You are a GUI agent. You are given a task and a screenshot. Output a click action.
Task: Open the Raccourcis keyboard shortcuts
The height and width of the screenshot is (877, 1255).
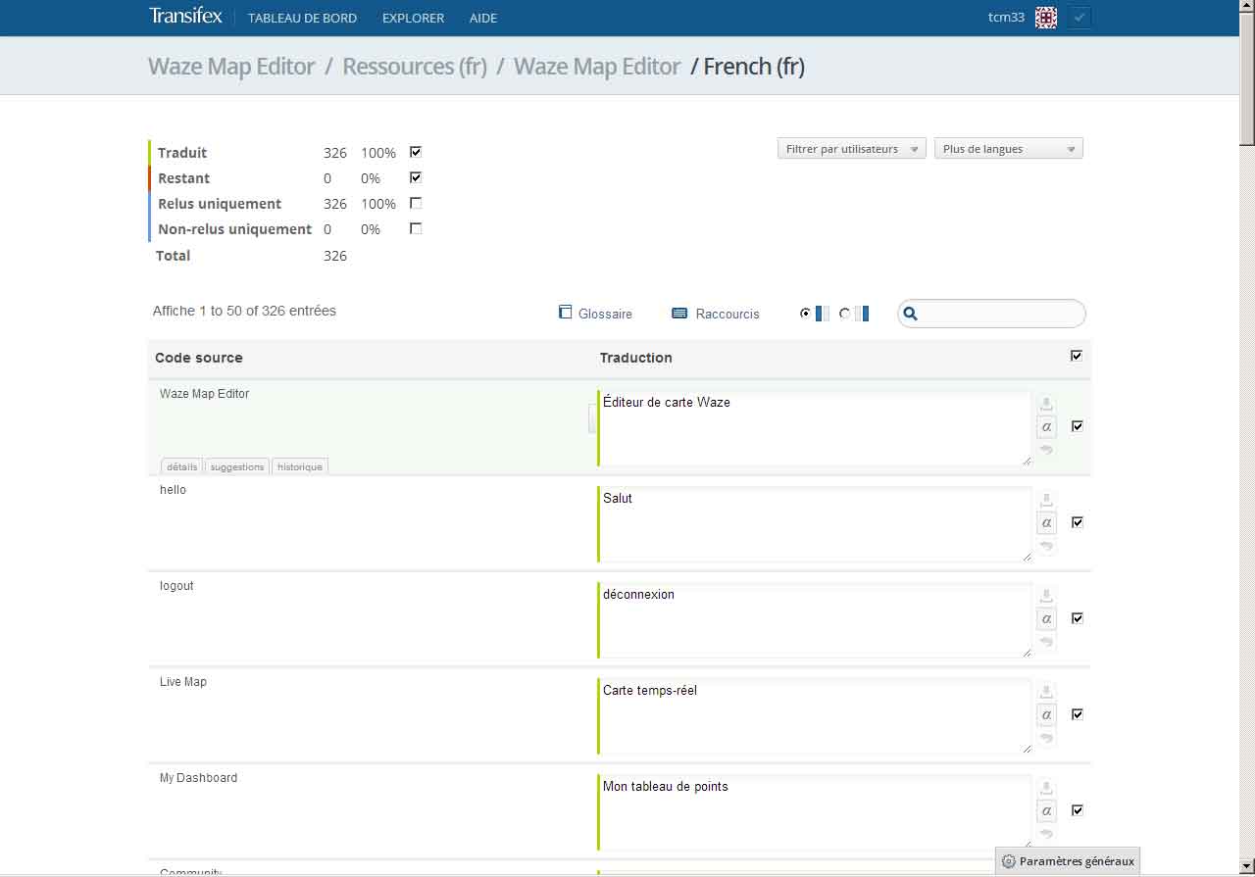[716, 314]
